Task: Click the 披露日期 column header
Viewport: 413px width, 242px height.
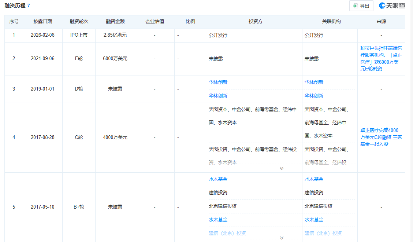Action: (x=43, y=22)
